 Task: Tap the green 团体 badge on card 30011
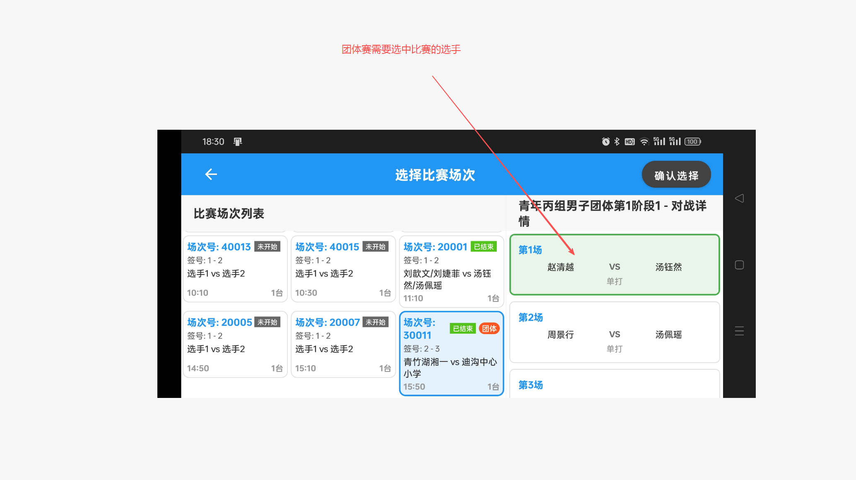pos(489,328)
